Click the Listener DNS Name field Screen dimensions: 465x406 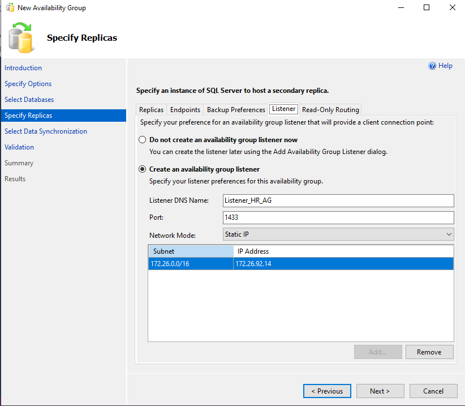[338, 200]
